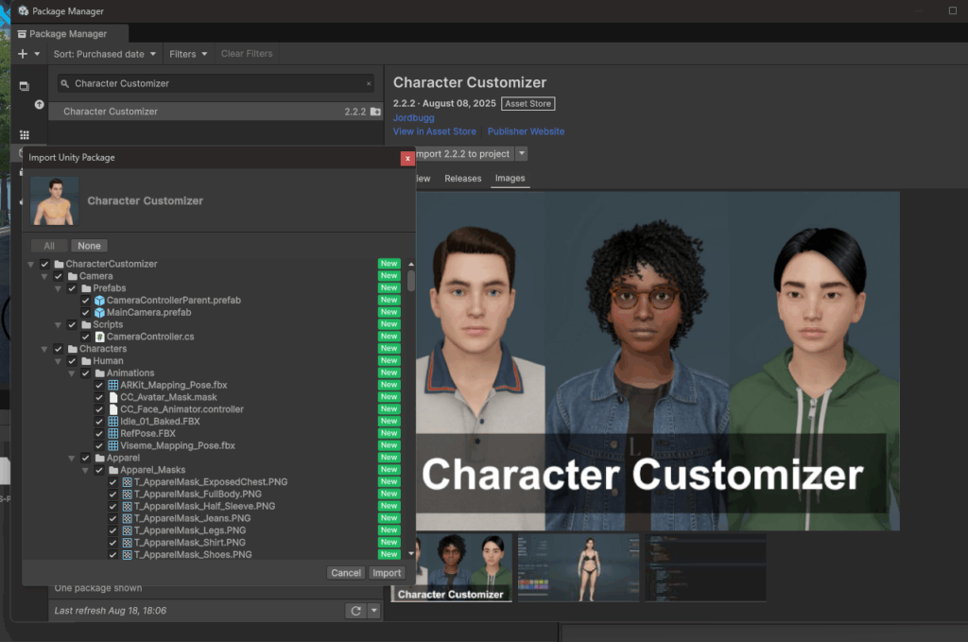The width and height of the screenshot is (968, 642).
Task: Select the Character Customizer title image thumbnail
Action: [451, 568]
